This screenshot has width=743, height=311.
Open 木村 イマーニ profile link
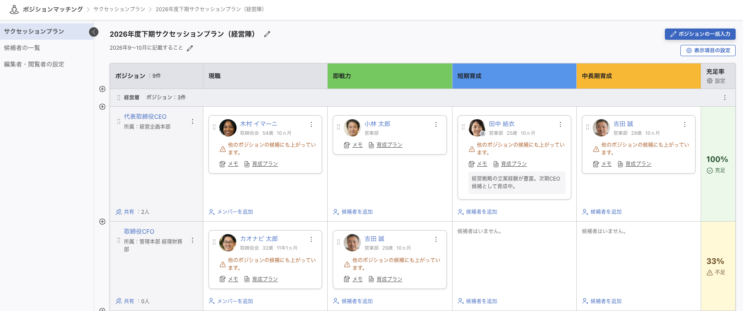(x=259, y=124)
